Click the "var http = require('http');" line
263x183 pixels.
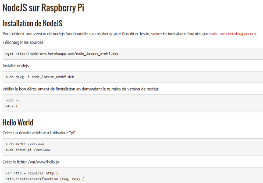tap(32, 173)
